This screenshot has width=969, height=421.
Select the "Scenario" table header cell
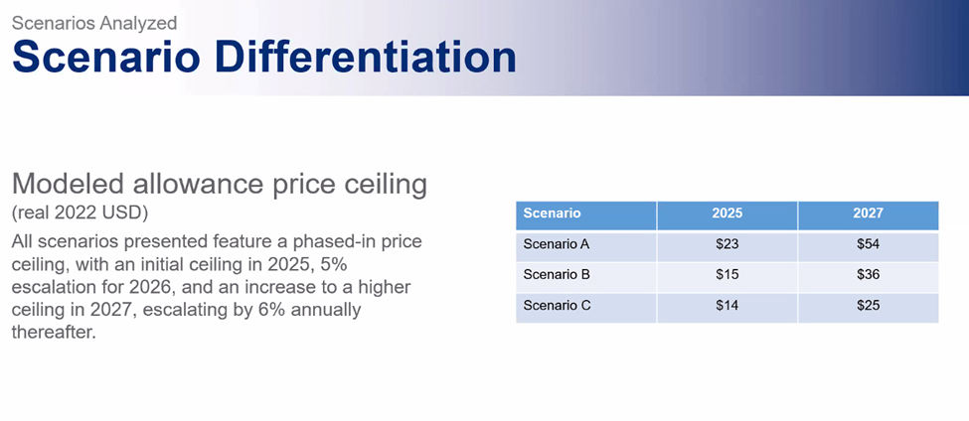(x=553, y=213)
